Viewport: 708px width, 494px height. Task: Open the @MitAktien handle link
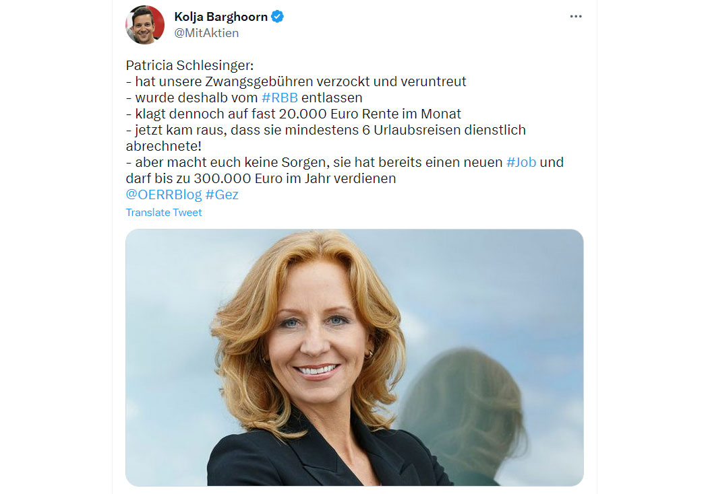[x=206, y=33]
